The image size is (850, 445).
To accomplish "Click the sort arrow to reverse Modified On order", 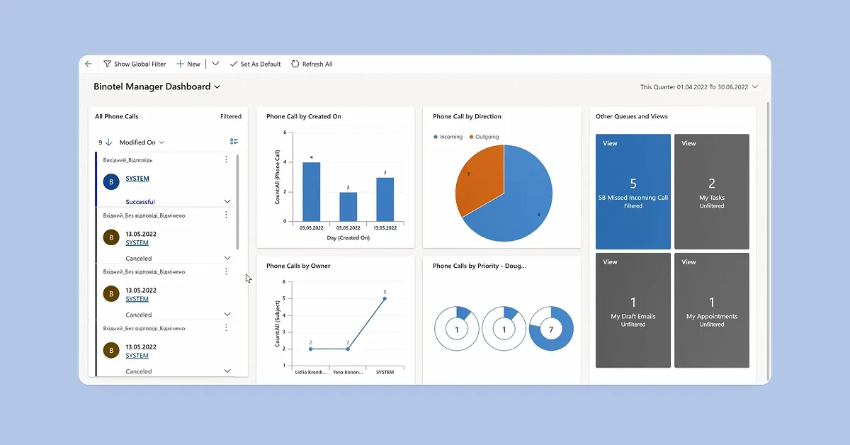I will point(108,142).
